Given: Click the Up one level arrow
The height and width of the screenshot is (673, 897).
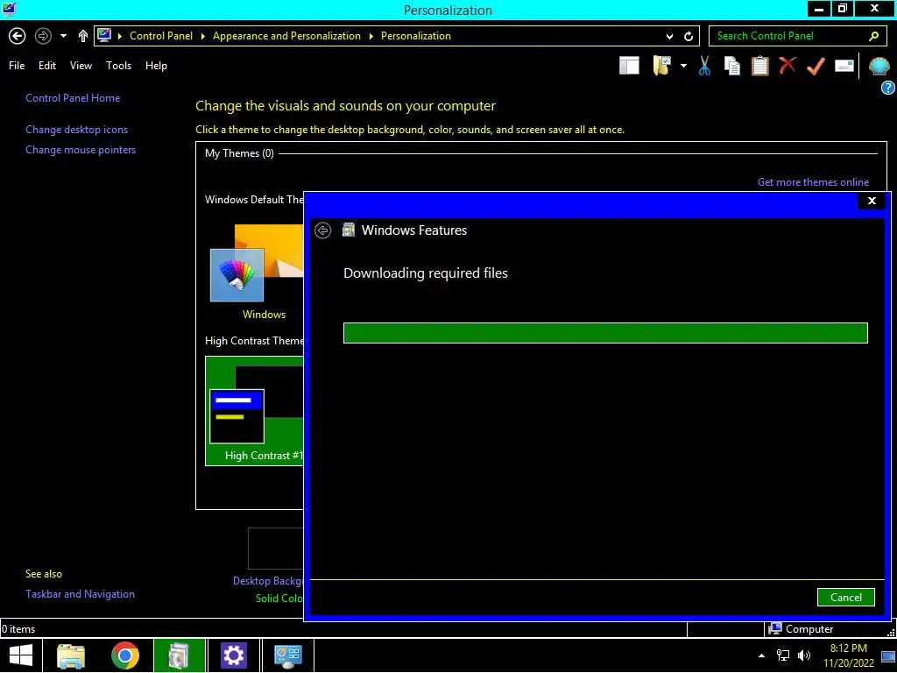Looking at the screenshot, I should (x=83, y=36).
